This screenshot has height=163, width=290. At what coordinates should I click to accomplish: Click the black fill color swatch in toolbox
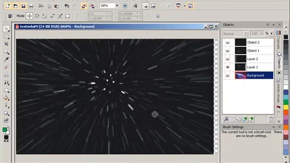6,137
